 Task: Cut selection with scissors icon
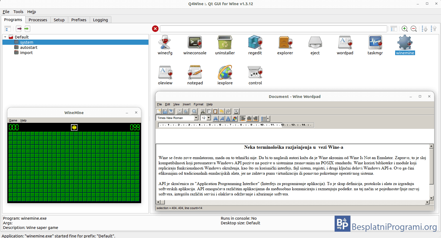(x=203, y=111)
